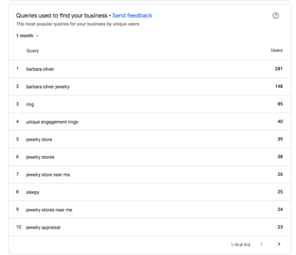Select the barbara oliver query row

pyautogui.click(x=150, y=69)
